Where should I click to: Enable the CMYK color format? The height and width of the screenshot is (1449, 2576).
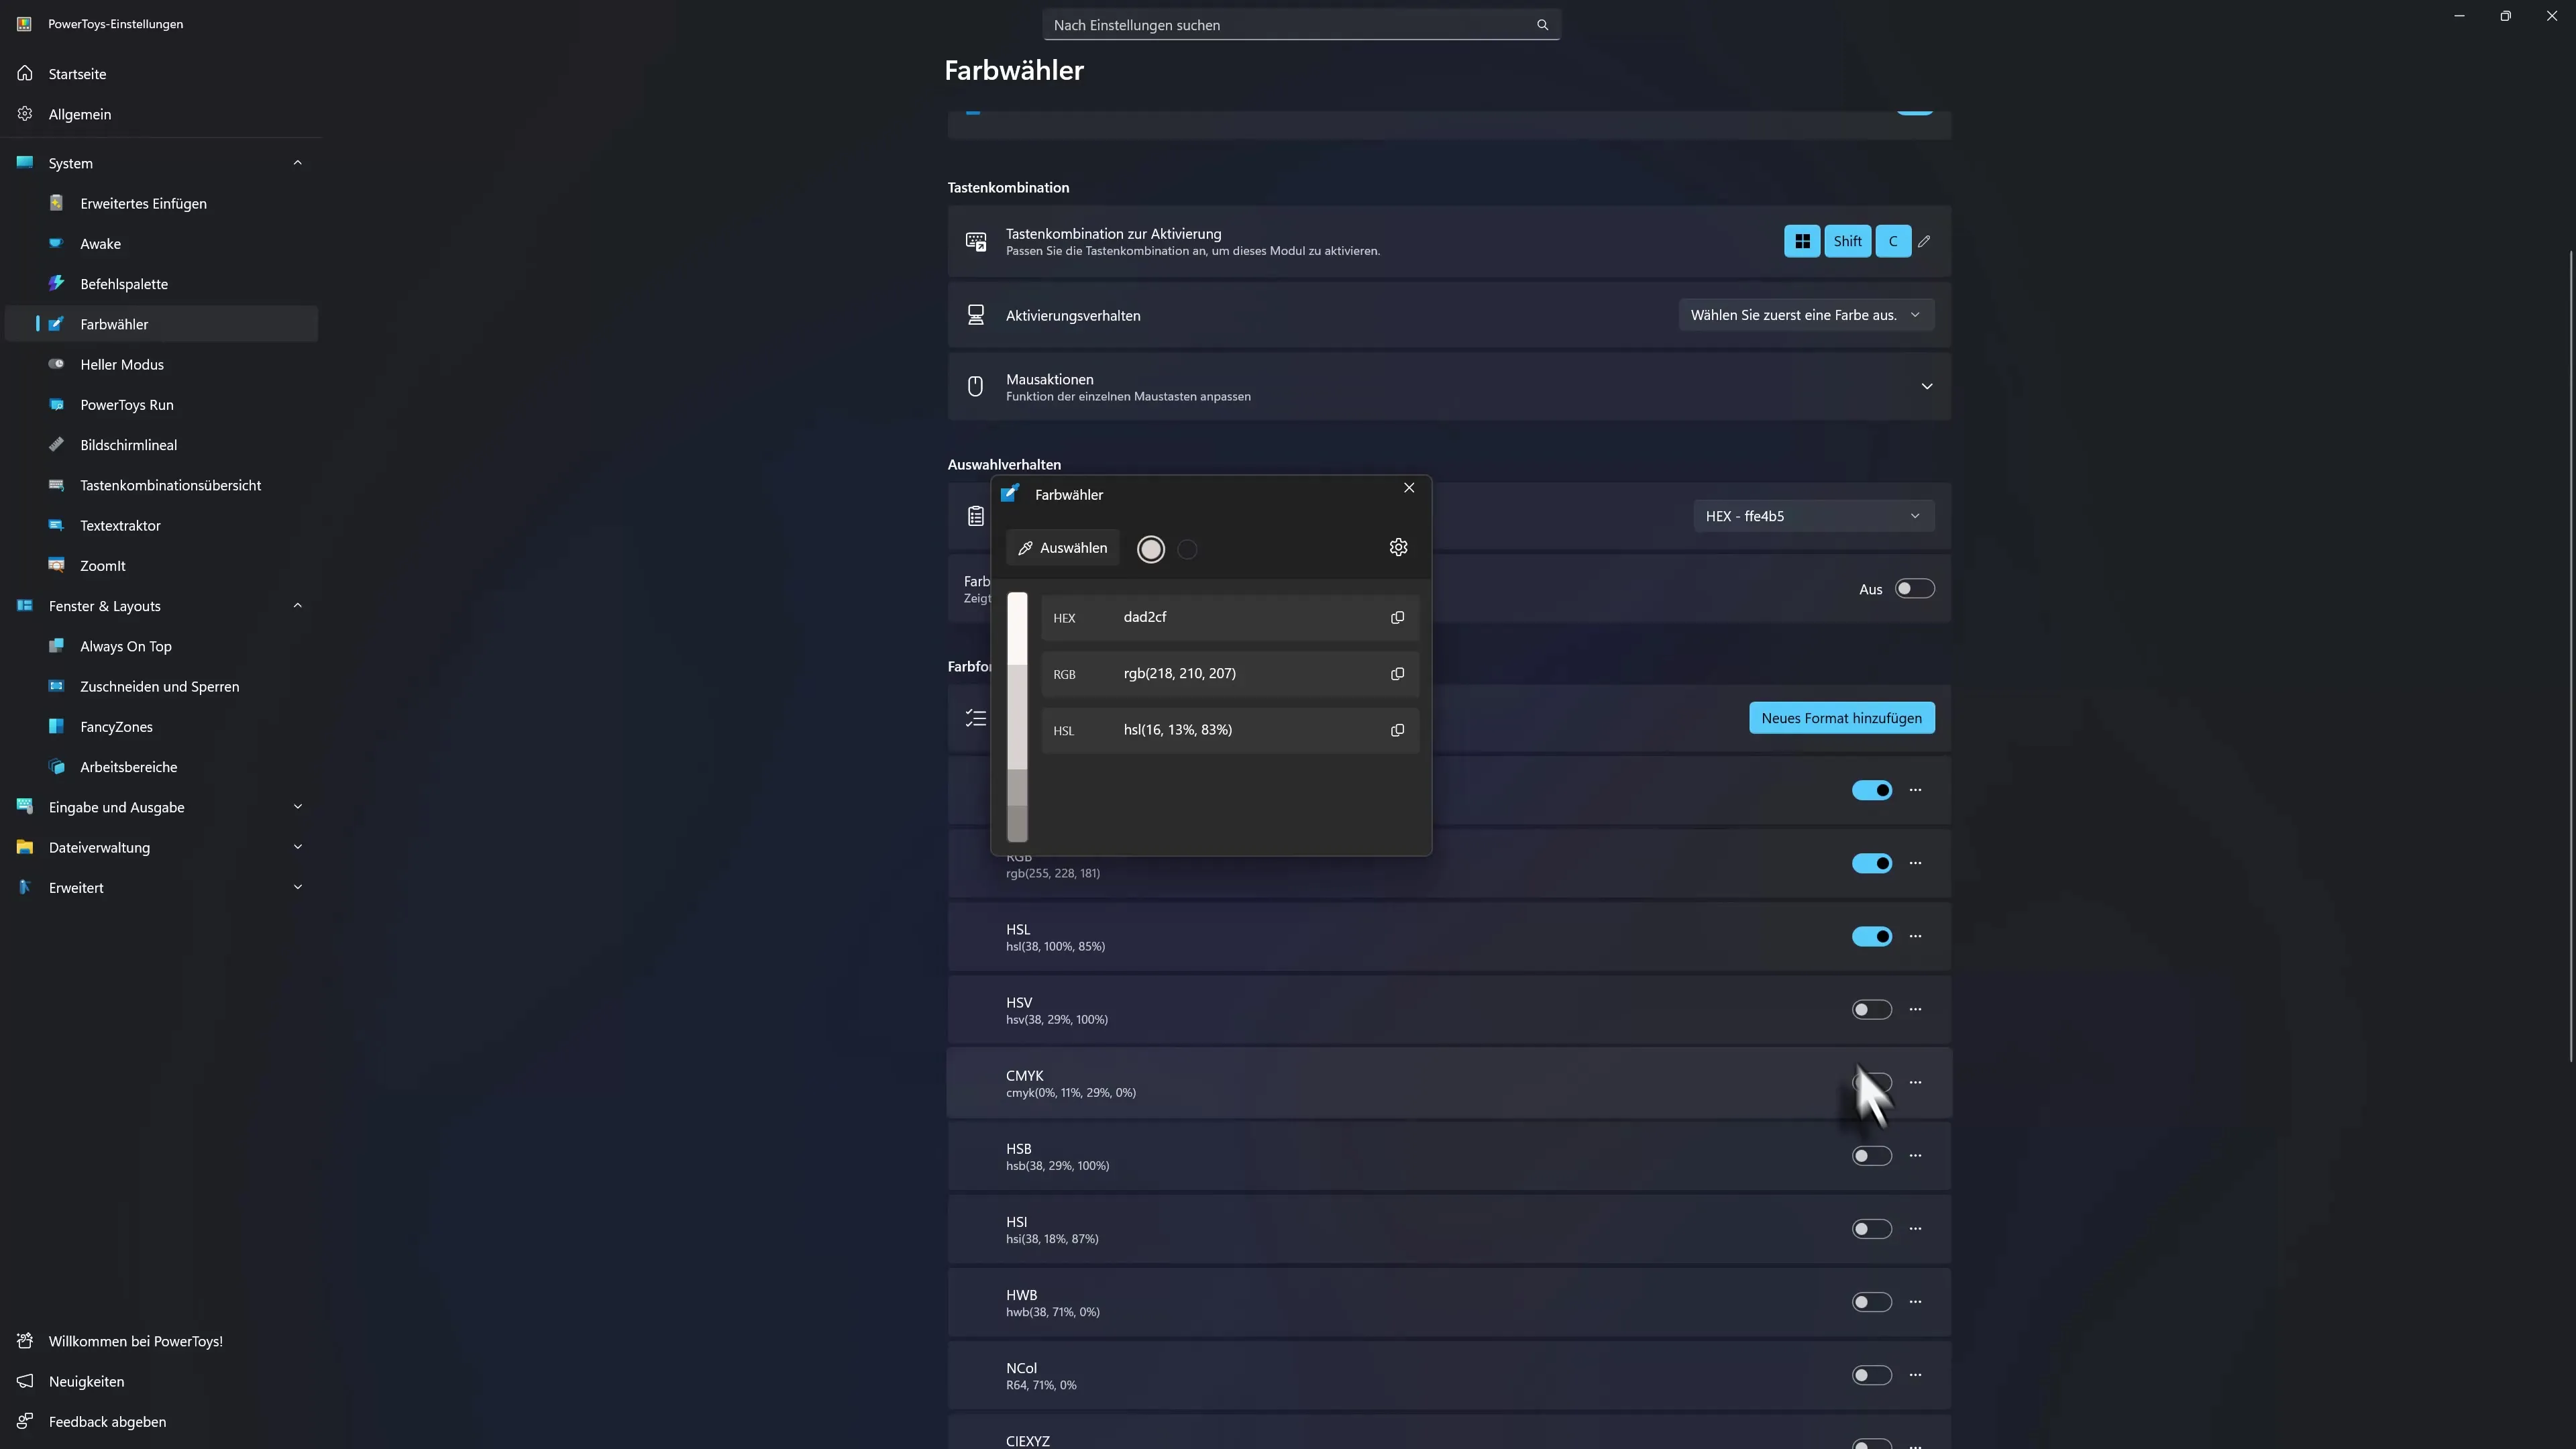coord(1871,1082)
